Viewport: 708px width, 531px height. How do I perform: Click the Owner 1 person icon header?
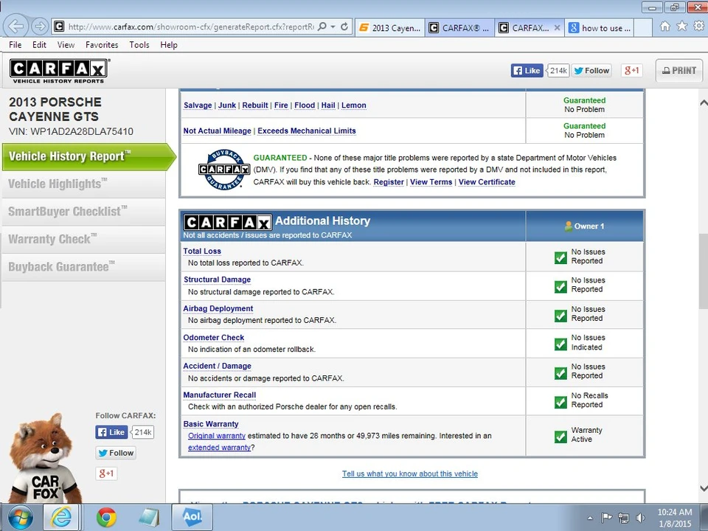(568, 226)
